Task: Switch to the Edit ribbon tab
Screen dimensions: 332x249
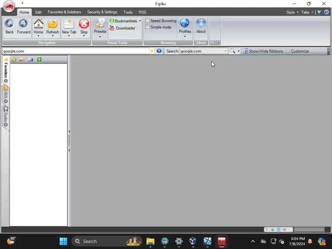Action: click(38, 12)
